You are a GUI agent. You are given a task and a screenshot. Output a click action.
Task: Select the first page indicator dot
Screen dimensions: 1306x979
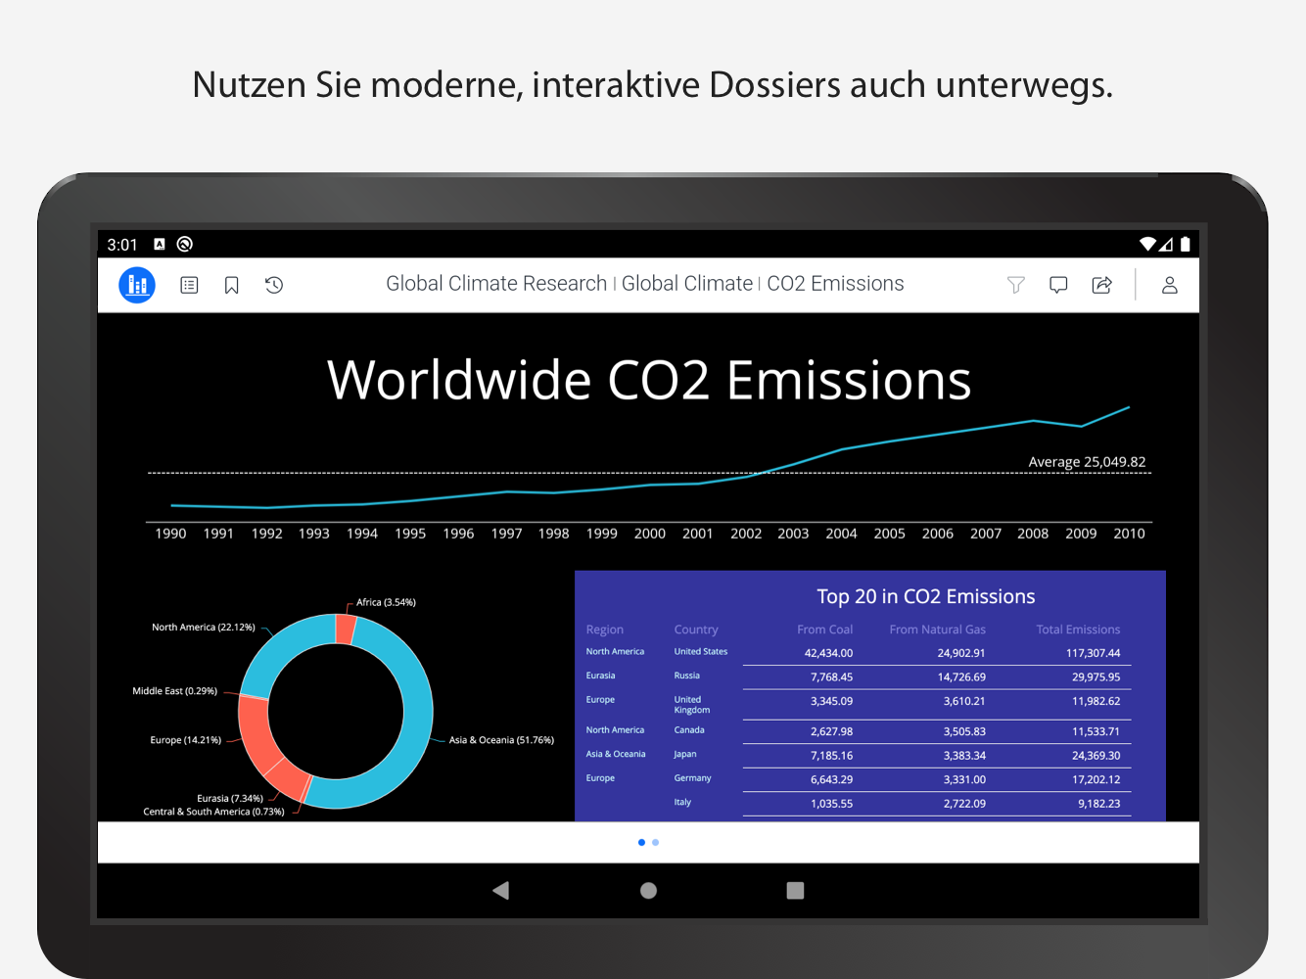(x=641, y=842)
